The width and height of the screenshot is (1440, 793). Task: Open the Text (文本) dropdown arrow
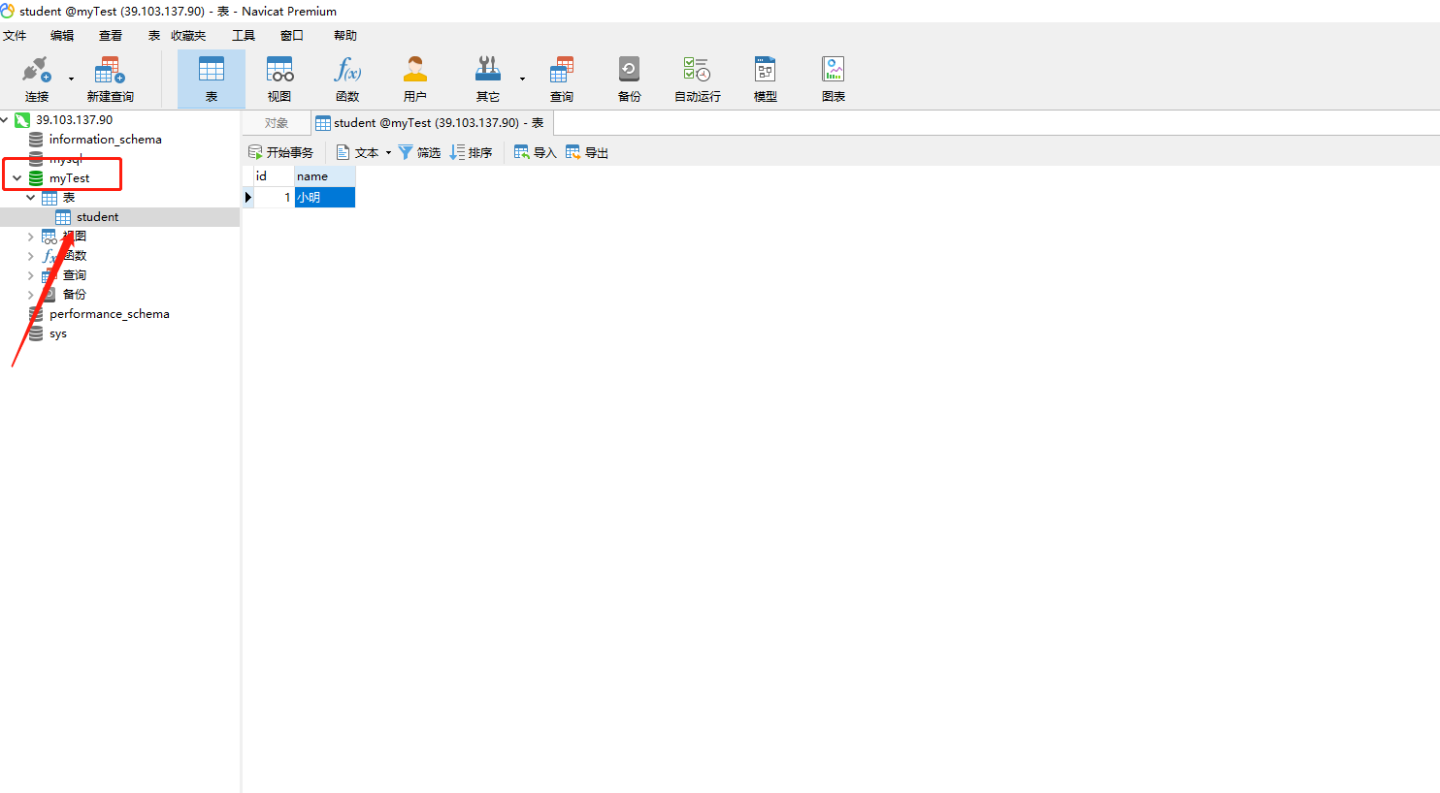tap(388, 153)
